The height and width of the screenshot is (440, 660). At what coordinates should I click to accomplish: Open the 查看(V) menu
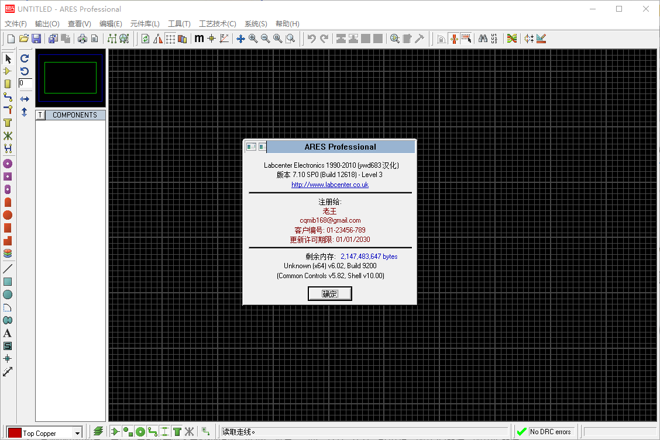coord(80,24)
